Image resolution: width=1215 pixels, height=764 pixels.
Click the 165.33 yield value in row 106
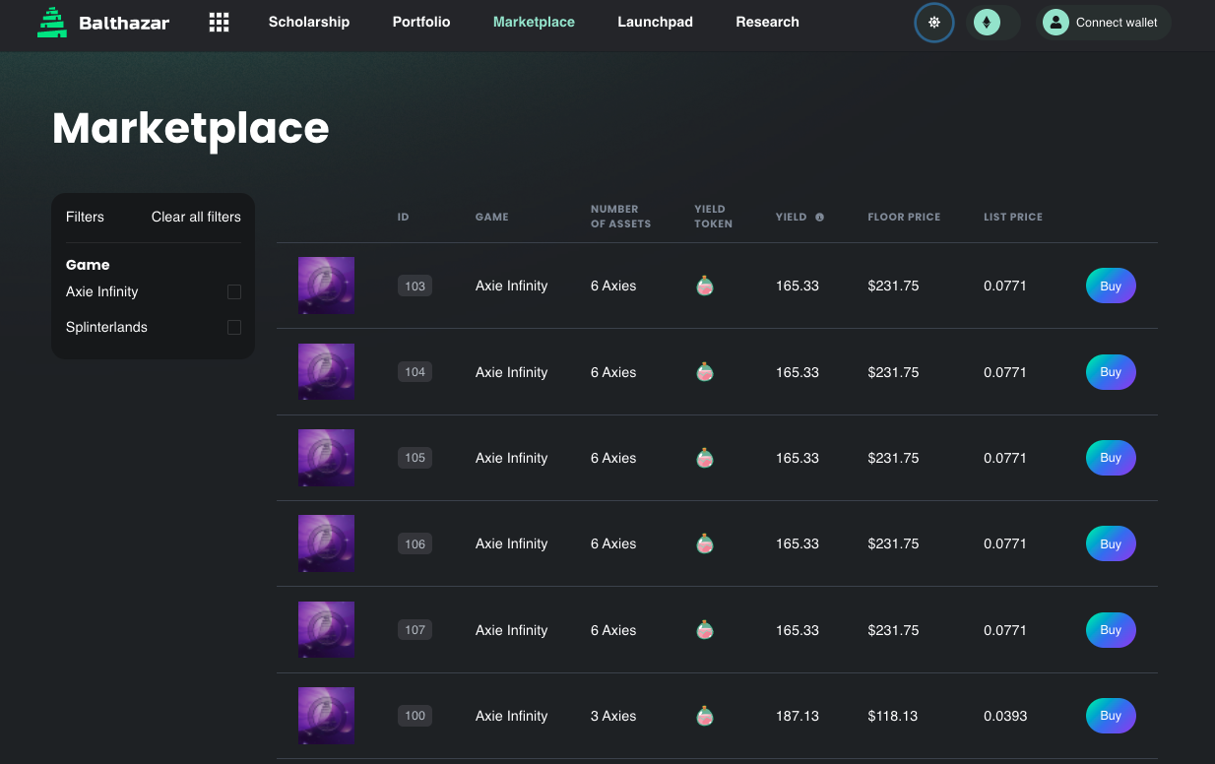(x=798, y=543)
